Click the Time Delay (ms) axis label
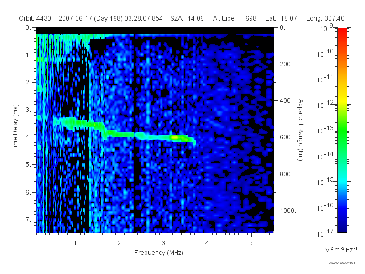This screenshot has width=365, height=274. [x=15, y=127]
